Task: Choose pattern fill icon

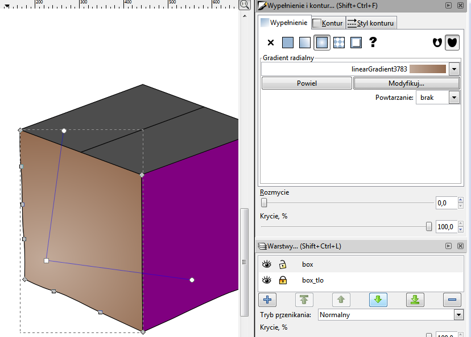Action: pyautogui.click(x=339, y=43)
